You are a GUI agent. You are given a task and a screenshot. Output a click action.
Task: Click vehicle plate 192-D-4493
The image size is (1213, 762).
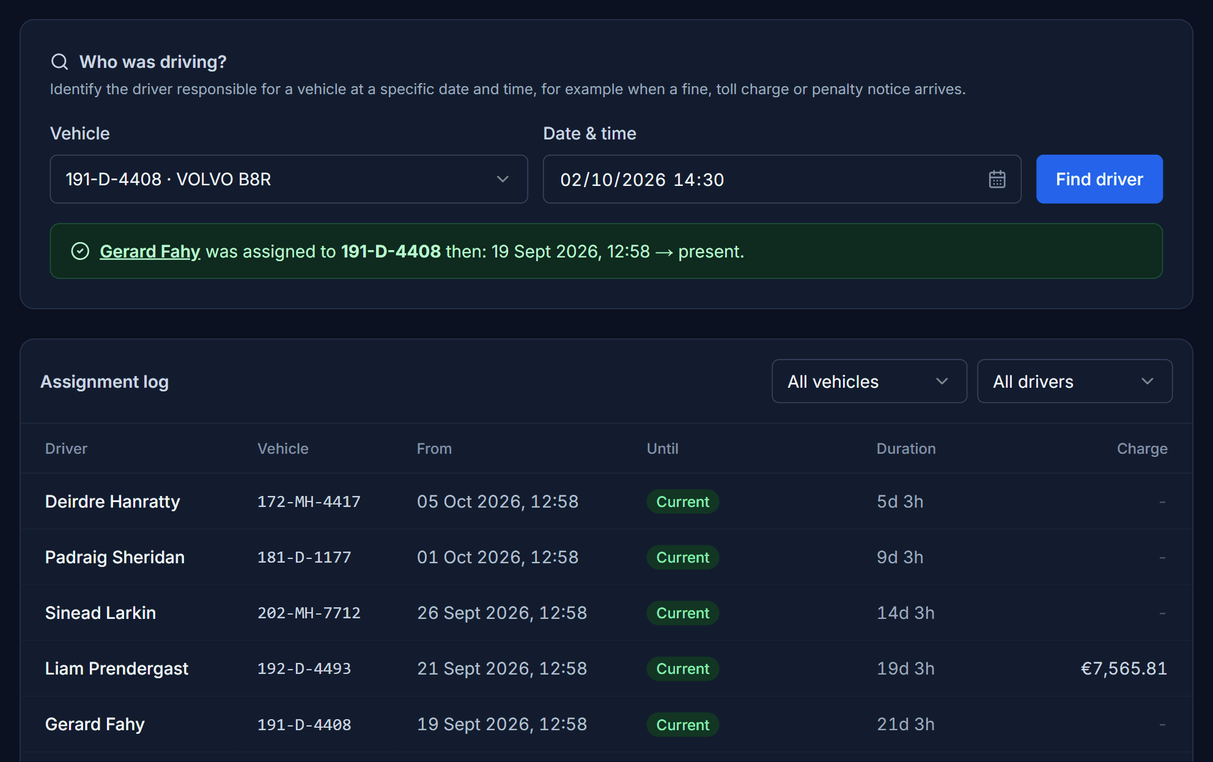pyautogui.click(x=304, y=668)
